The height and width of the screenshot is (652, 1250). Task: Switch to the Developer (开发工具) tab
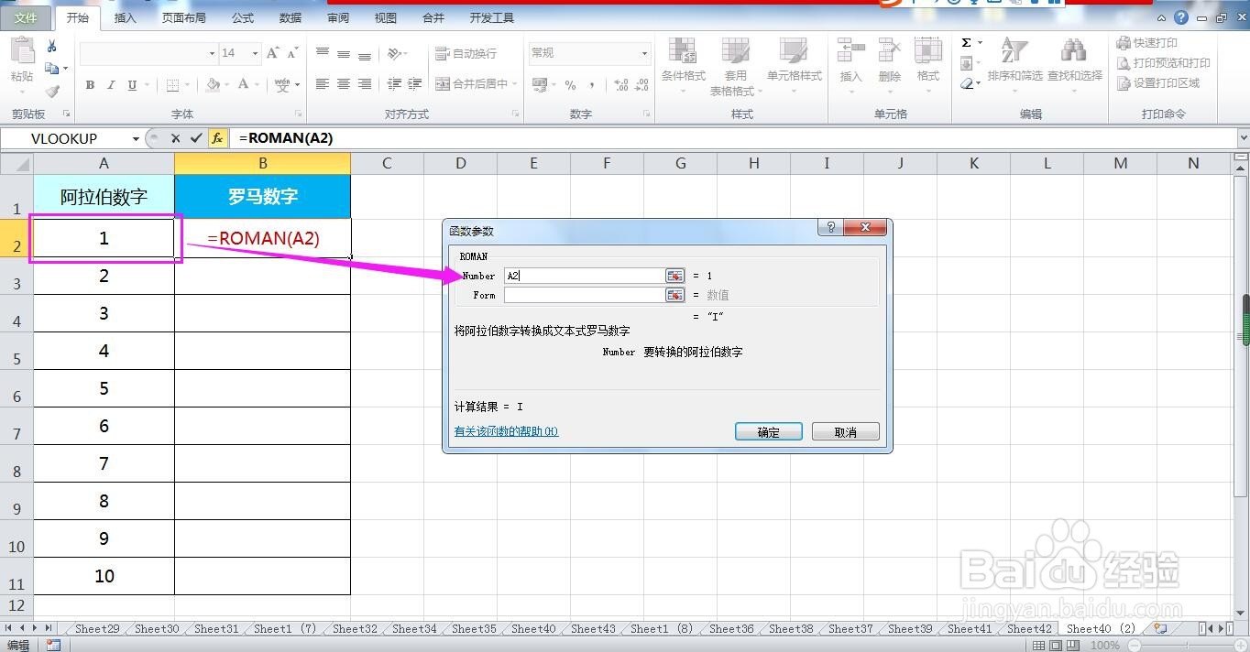[x=492, y=17]
